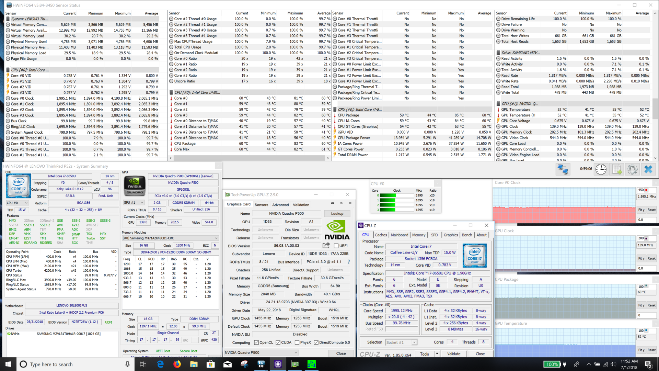This screenshot has width=659, height=371.
Task: Open the Caches tab in CPU-Z
Action: pyautogui.click(x=381, y=235)
